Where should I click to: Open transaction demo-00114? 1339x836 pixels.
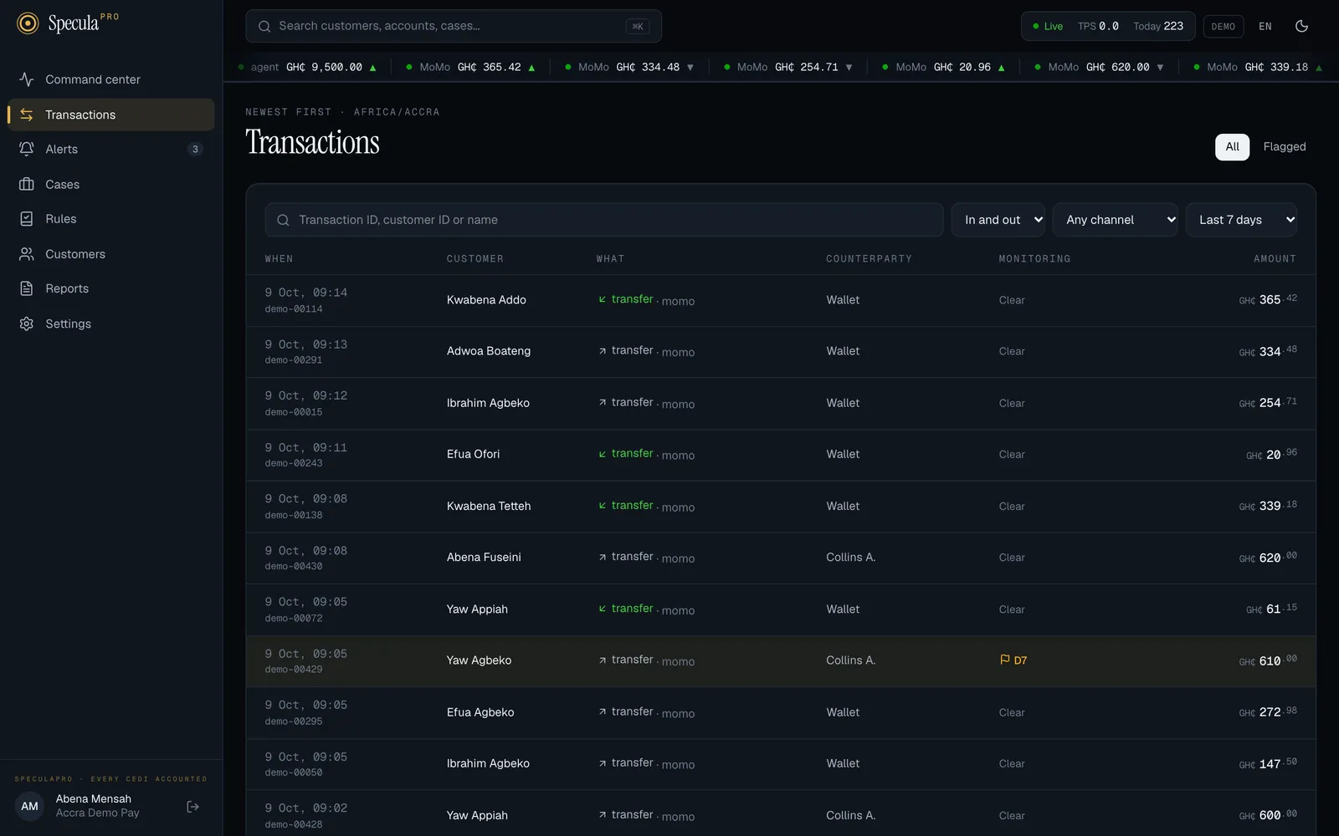click(294, 309)
